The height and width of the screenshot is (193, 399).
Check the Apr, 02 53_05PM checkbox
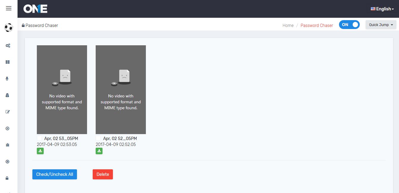(x=40, y=138)
